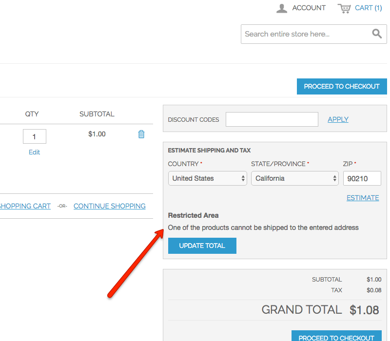
Task: Open the Account menu label
Action: (309, 8)
